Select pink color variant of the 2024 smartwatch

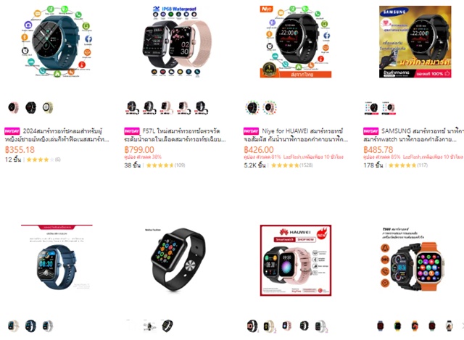13,108
